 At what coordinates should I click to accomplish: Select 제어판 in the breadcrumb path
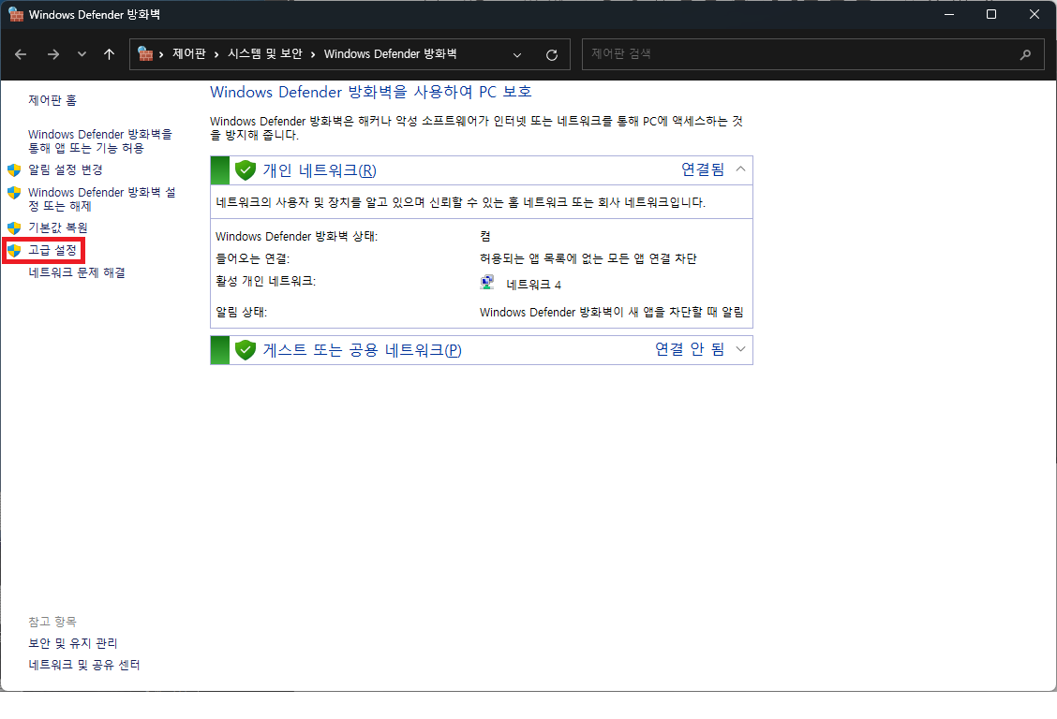point(188,54)
